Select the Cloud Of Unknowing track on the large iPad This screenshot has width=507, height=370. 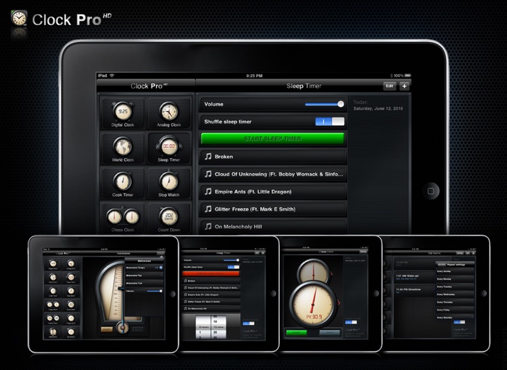click(272, 174)
